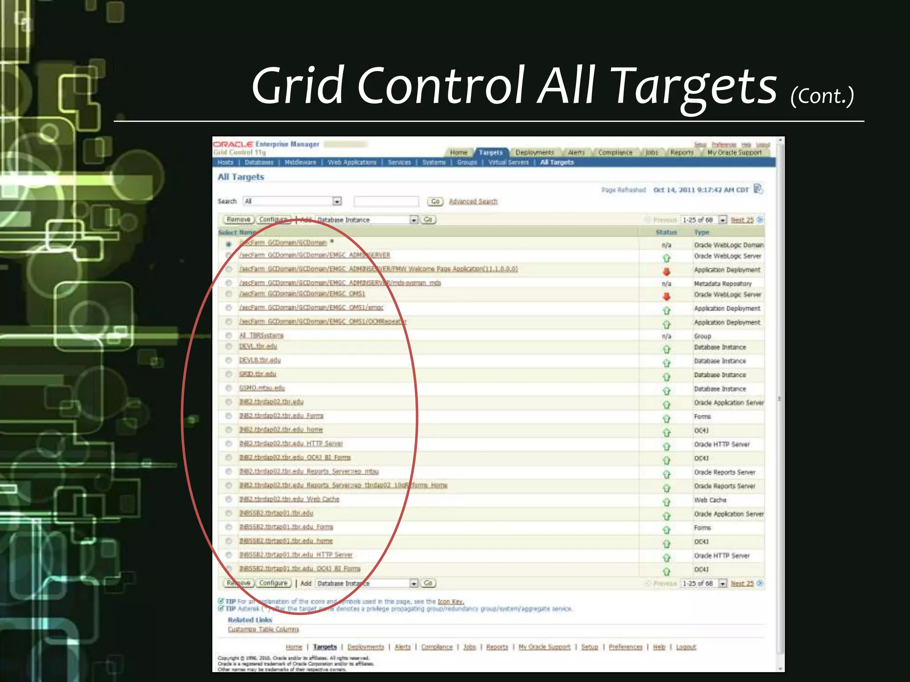Click the red down status arrow for FMW Welcome Page Application
This screenshot has height=682, width=910.
667,272
